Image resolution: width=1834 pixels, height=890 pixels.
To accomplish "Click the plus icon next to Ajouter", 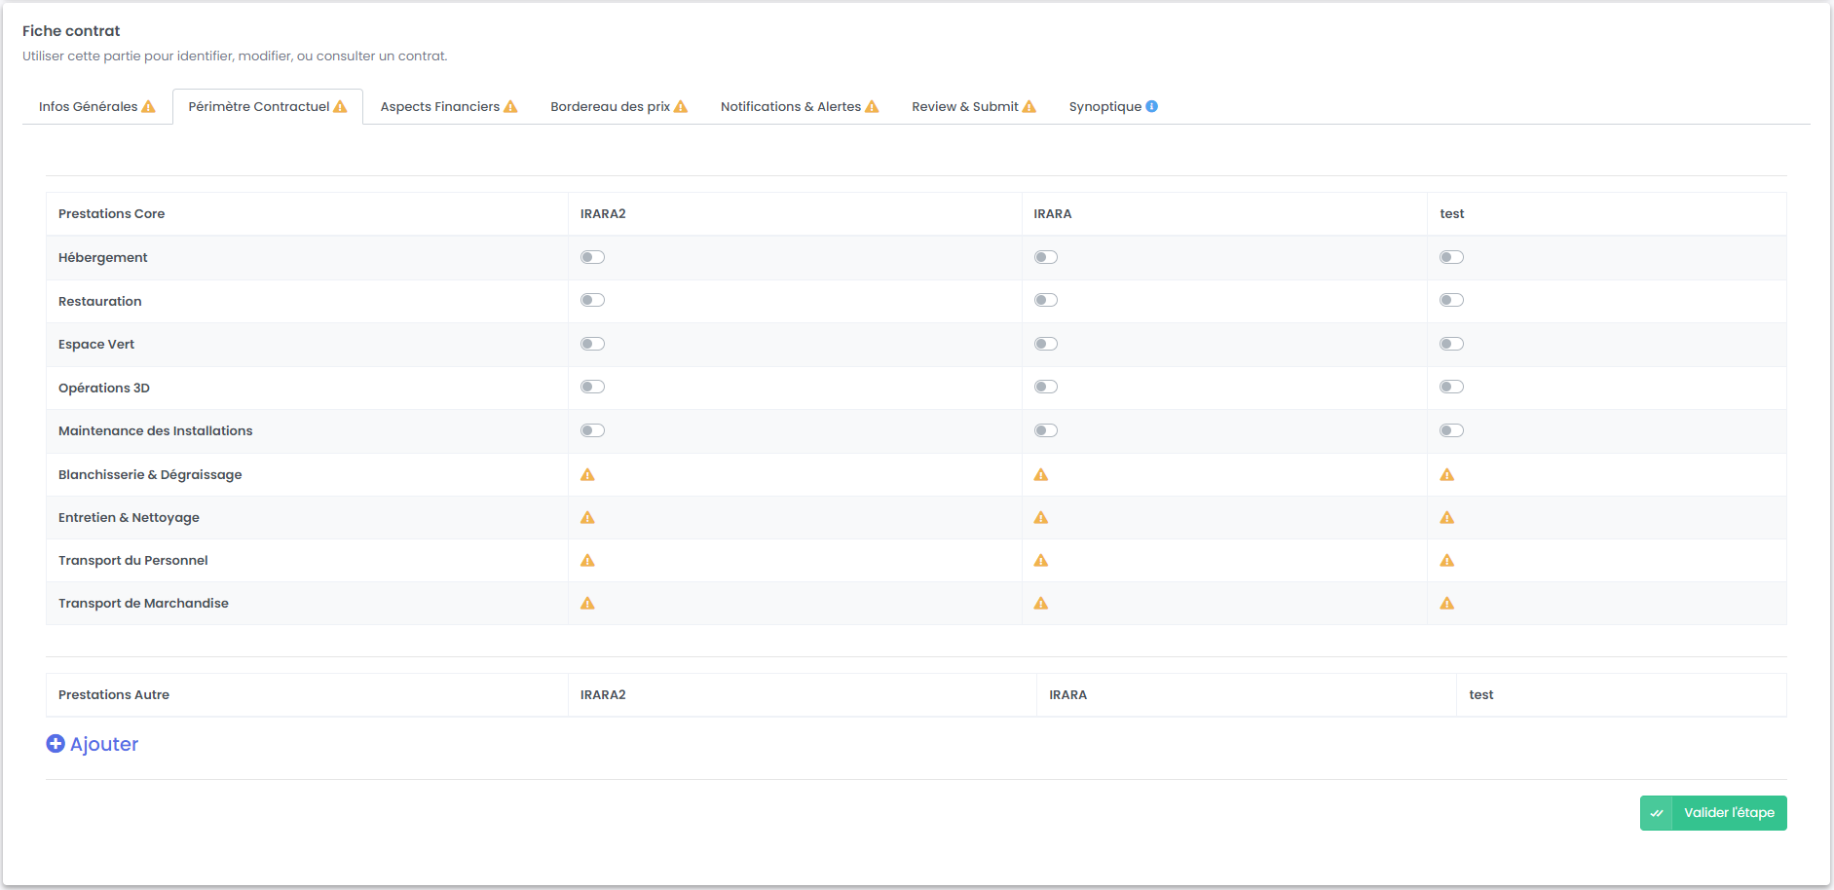I will [x=56, y=744].
